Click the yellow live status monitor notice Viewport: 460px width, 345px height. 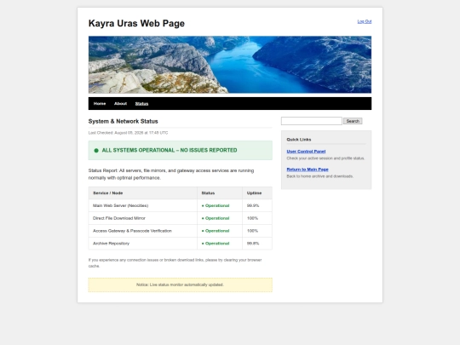coord(180,285)
